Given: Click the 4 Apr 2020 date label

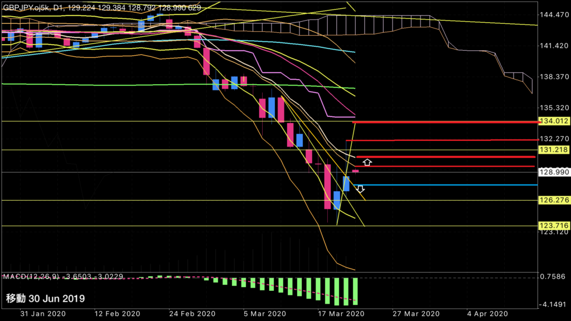Looking at the screenshot, I should pos(487,314).
